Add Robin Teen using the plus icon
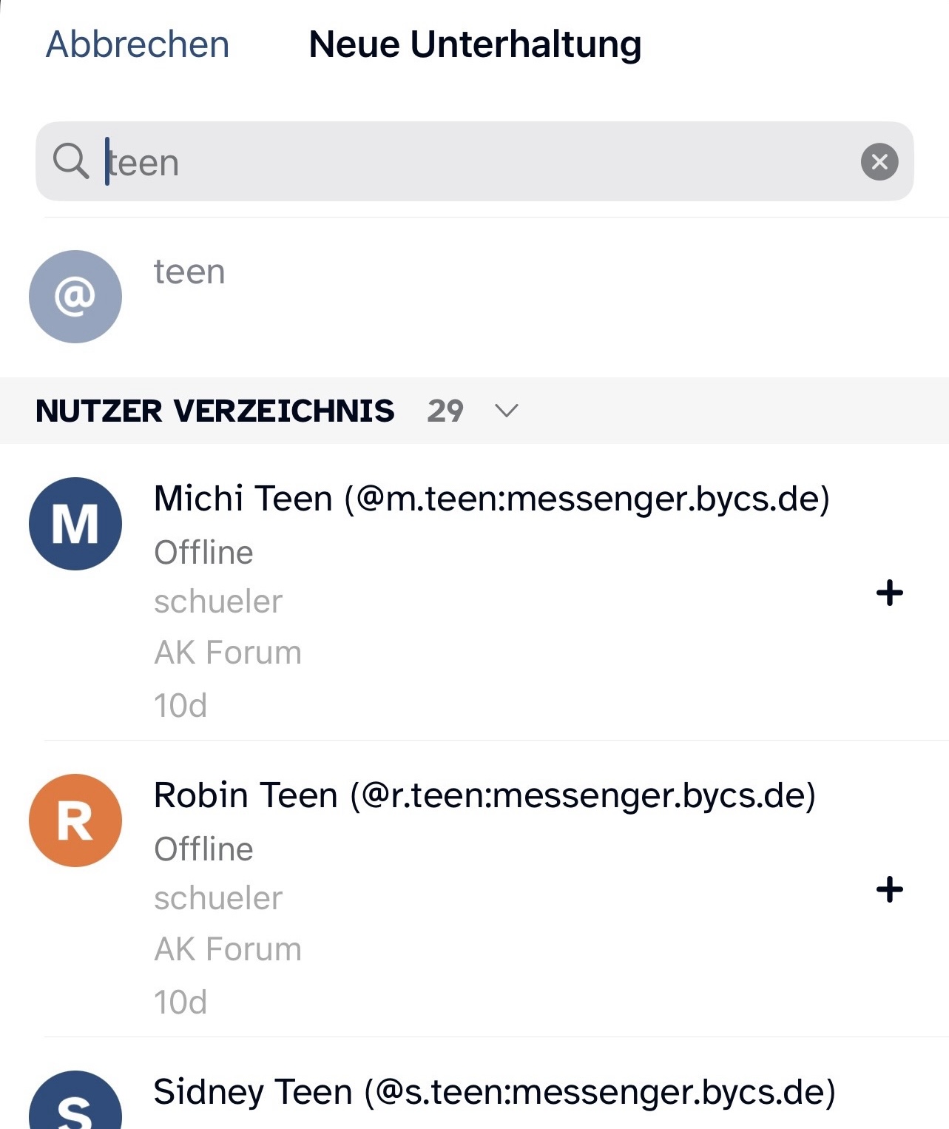 pyautogui.click(x=890, y=889)
